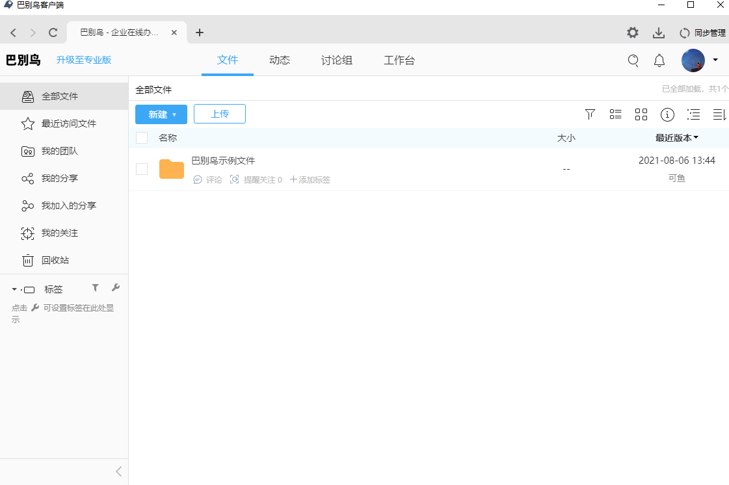Click the filter funnel icon in toolbar
Screen dimensions: 729x485
[590, 114]
